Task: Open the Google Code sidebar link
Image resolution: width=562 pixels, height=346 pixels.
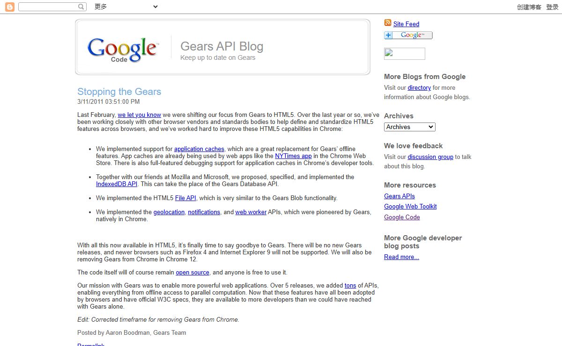Action: click(x=402, y=217)
